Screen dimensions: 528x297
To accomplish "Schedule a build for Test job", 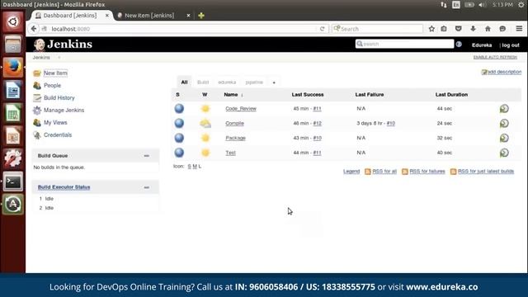I will coord(504,153).
